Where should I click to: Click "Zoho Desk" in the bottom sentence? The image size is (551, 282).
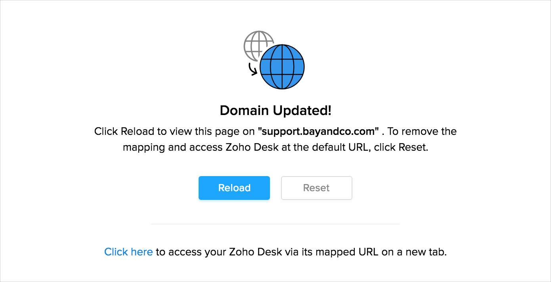point(250,252)
